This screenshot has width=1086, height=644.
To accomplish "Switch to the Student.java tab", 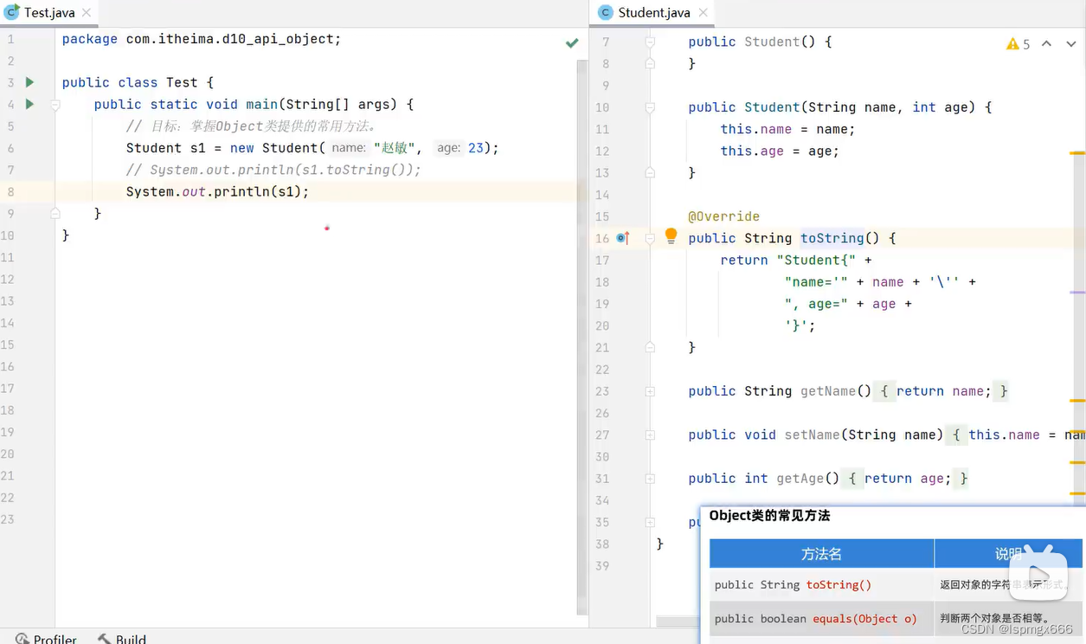I will click(653, 13).
